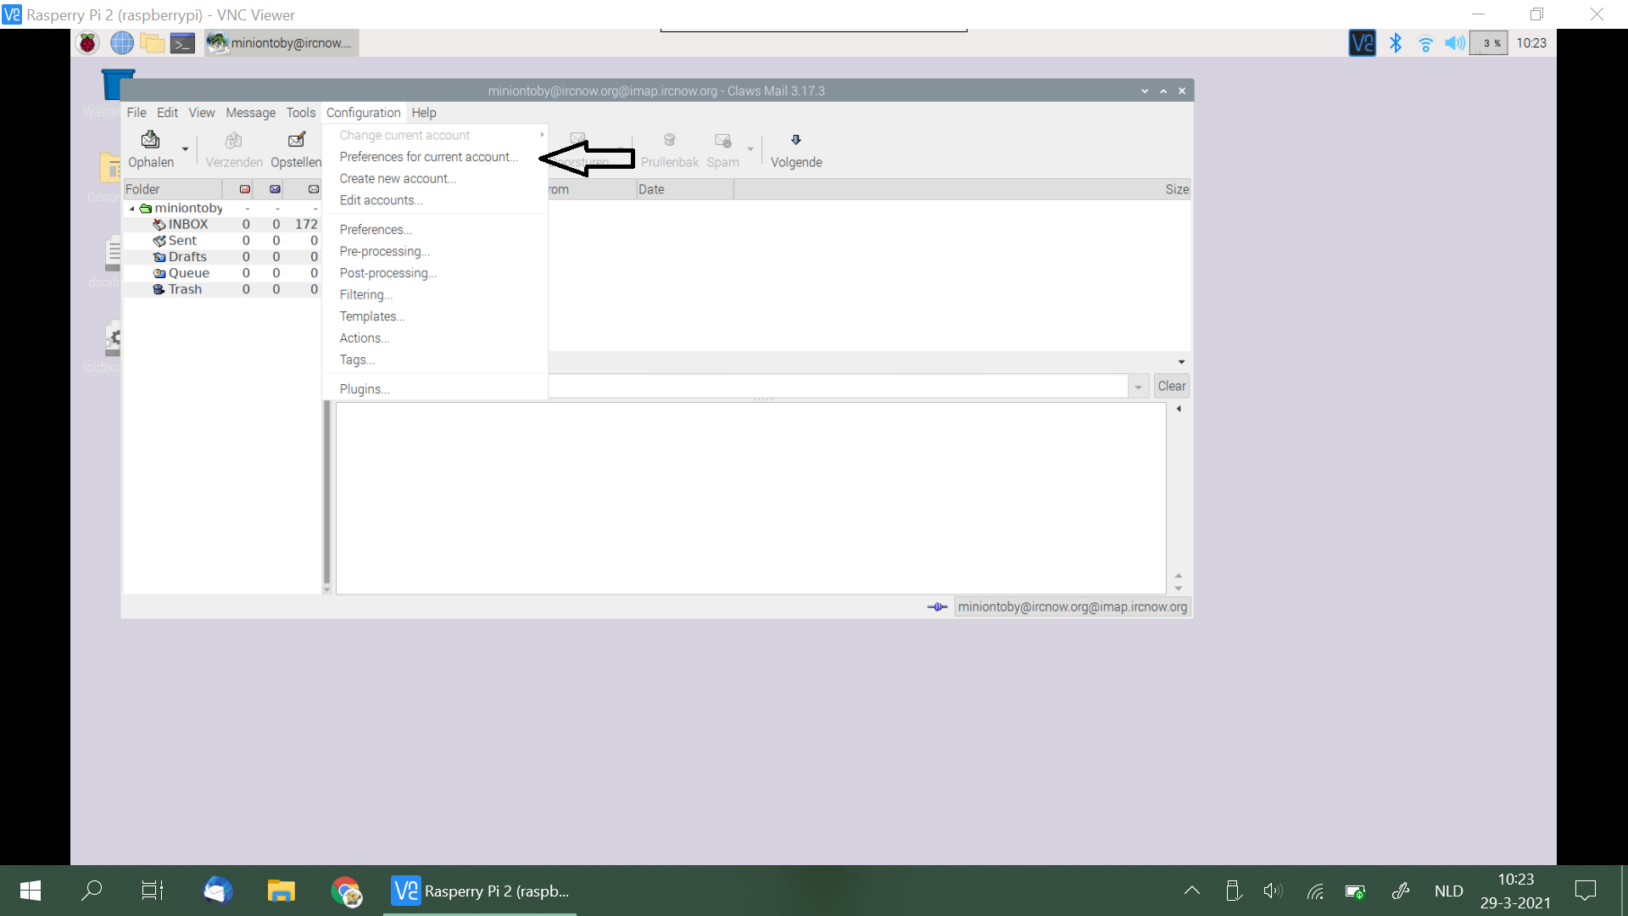Click the total-messages column icon in folder header
Viewport: 1628px width, 916px height.
click(314, 189)
